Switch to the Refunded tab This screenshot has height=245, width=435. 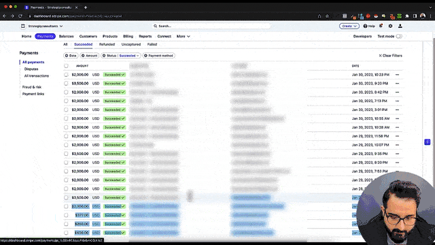(x=107, y=44)
